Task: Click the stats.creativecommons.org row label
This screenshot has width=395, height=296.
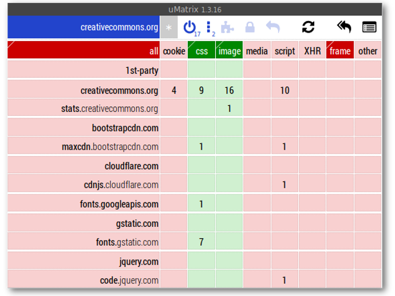Action: click(84, 107)
